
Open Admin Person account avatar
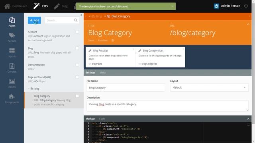click(216, 6)
